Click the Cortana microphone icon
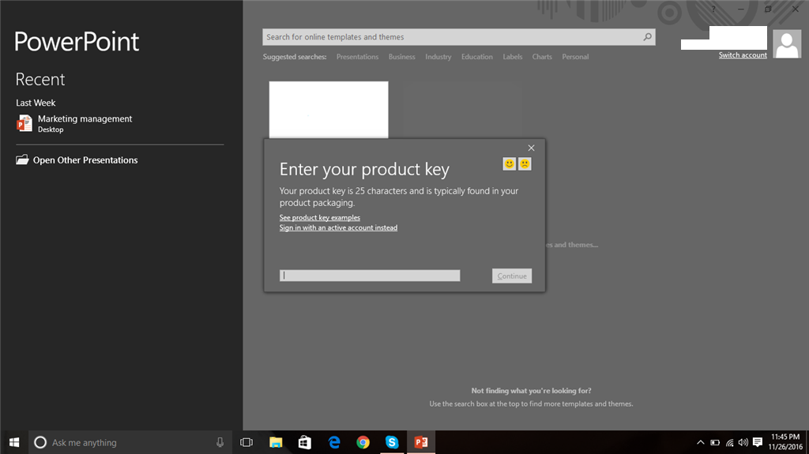Image resolution: width=809 pixels, height=454 pixels. point(220,442)
